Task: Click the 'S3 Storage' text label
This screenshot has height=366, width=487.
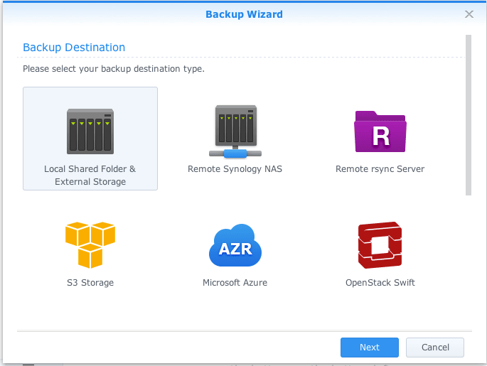Action: tap(90, 282)
